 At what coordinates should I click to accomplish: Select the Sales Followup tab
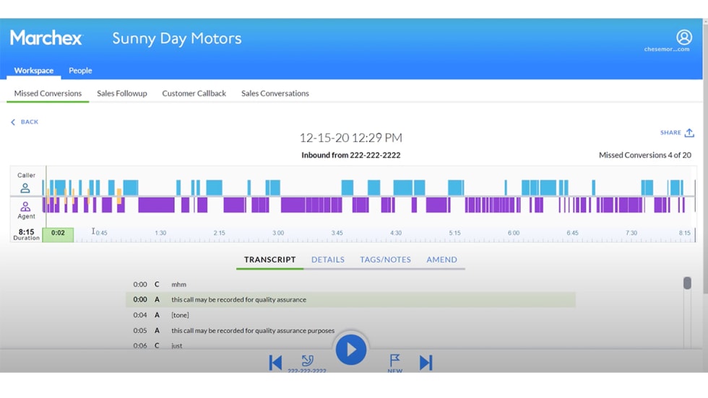(122, 93)
